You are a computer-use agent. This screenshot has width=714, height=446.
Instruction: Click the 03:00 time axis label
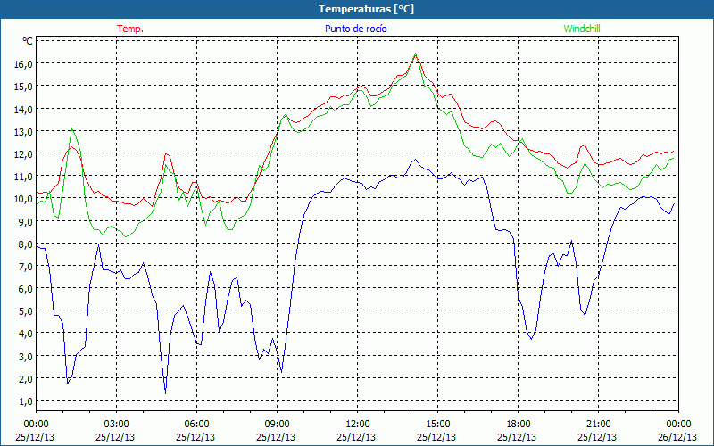(116, 425)
